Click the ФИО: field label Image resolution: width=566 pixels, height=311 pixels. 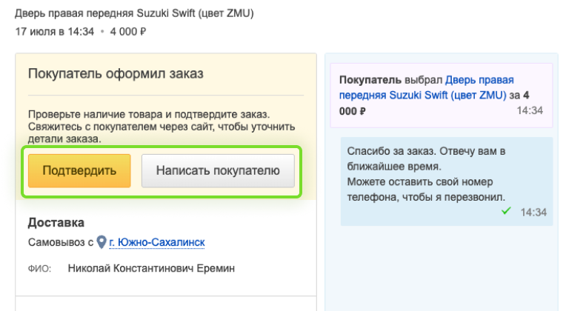click(40, 269)
